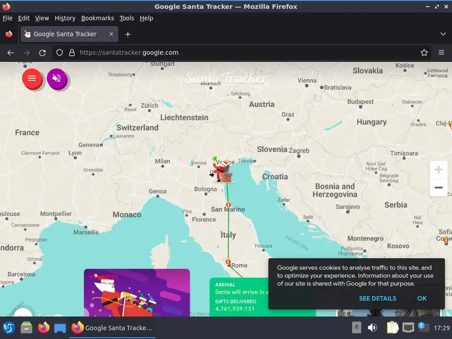
Task: Open the Firefox View icon left of tabs
Action: click(9, 34)
